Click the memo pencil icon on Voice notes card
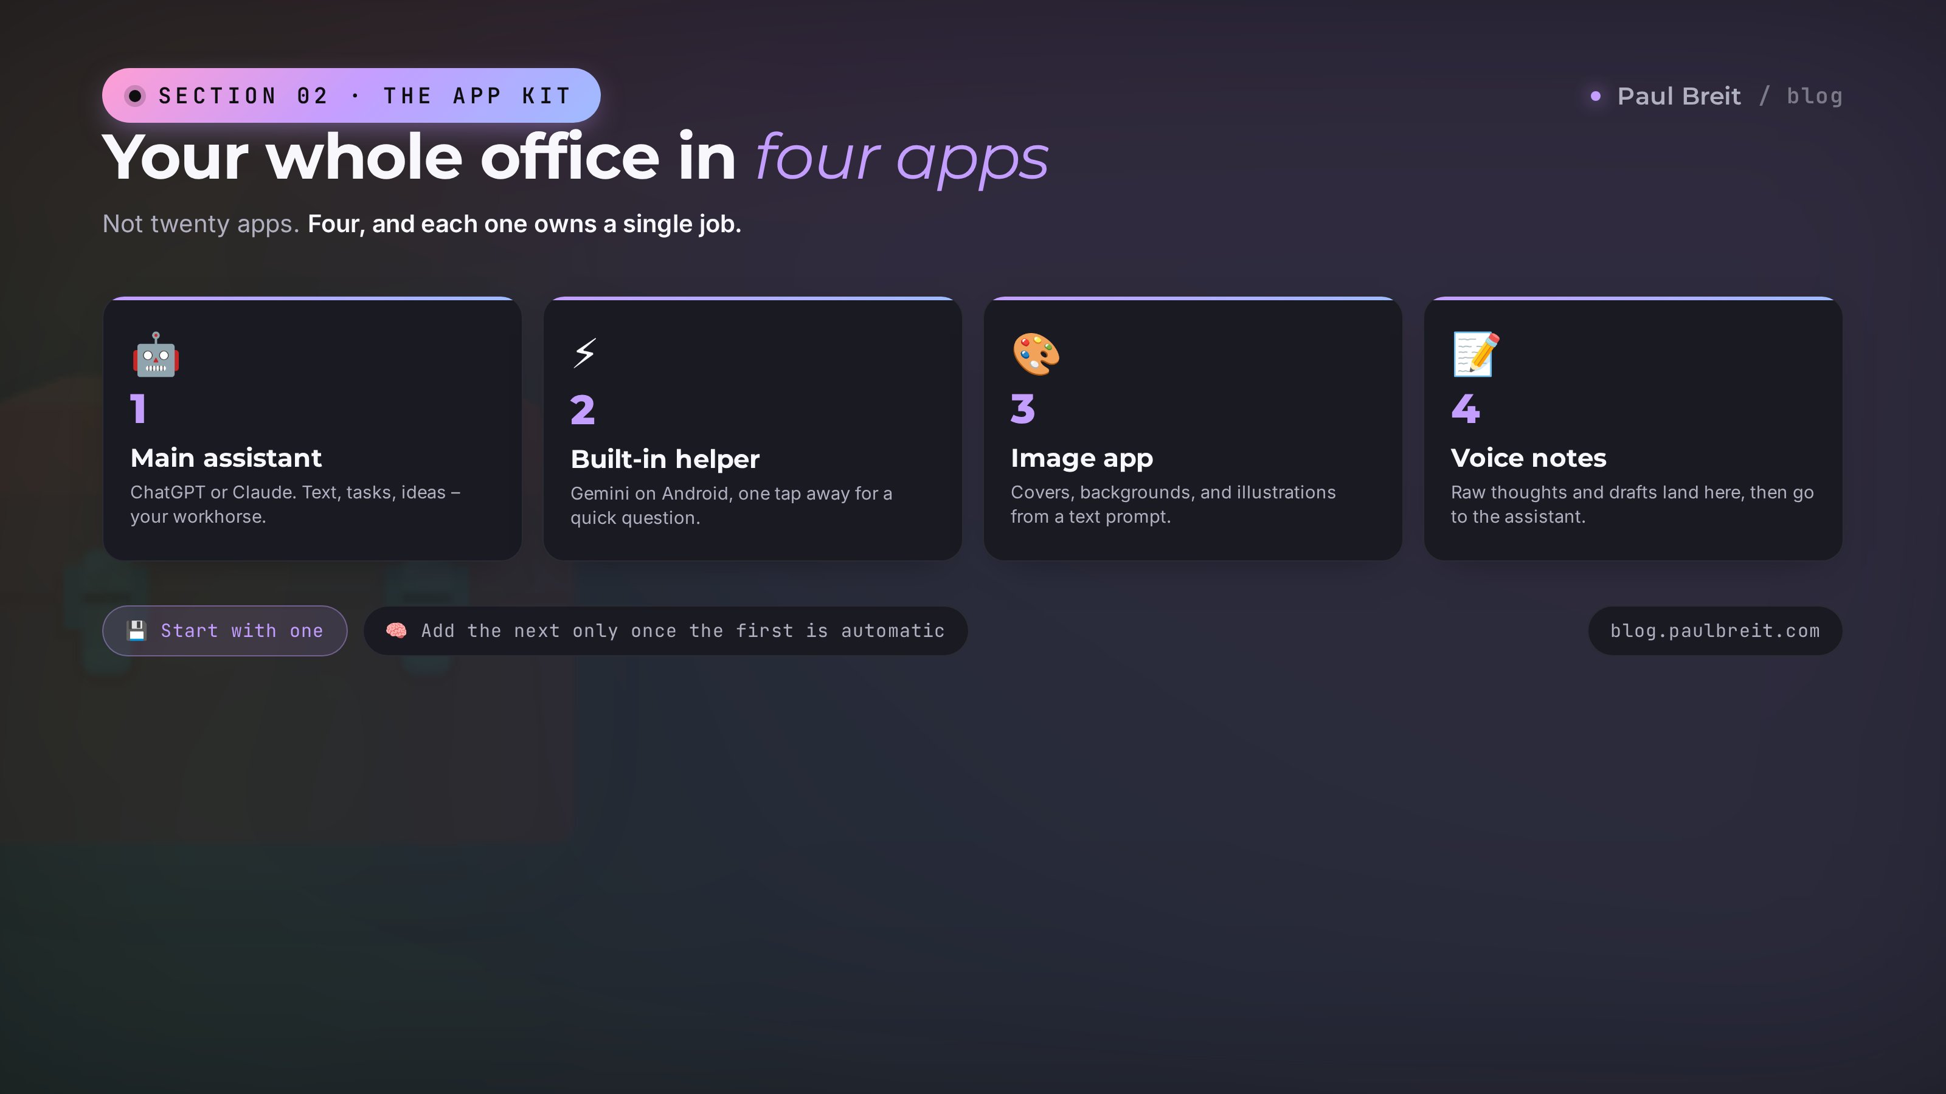 tap(1476, 354)
